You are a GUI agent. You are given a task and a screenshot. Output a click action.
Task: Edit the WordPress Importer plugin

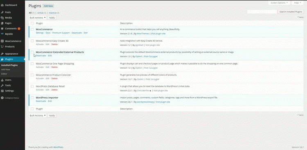[50, 101]
